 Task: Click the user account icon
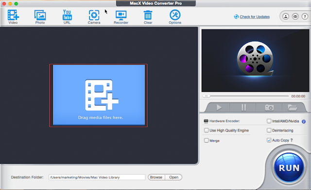(x=286, y=16)
